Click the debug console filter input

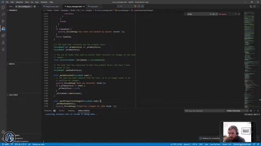click(205, 111)
